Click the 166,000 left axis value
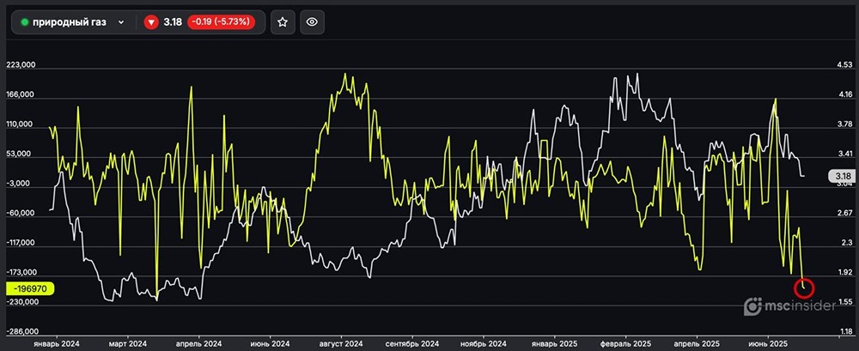This screenshot has height=351, width=859. tap(21, 94)
